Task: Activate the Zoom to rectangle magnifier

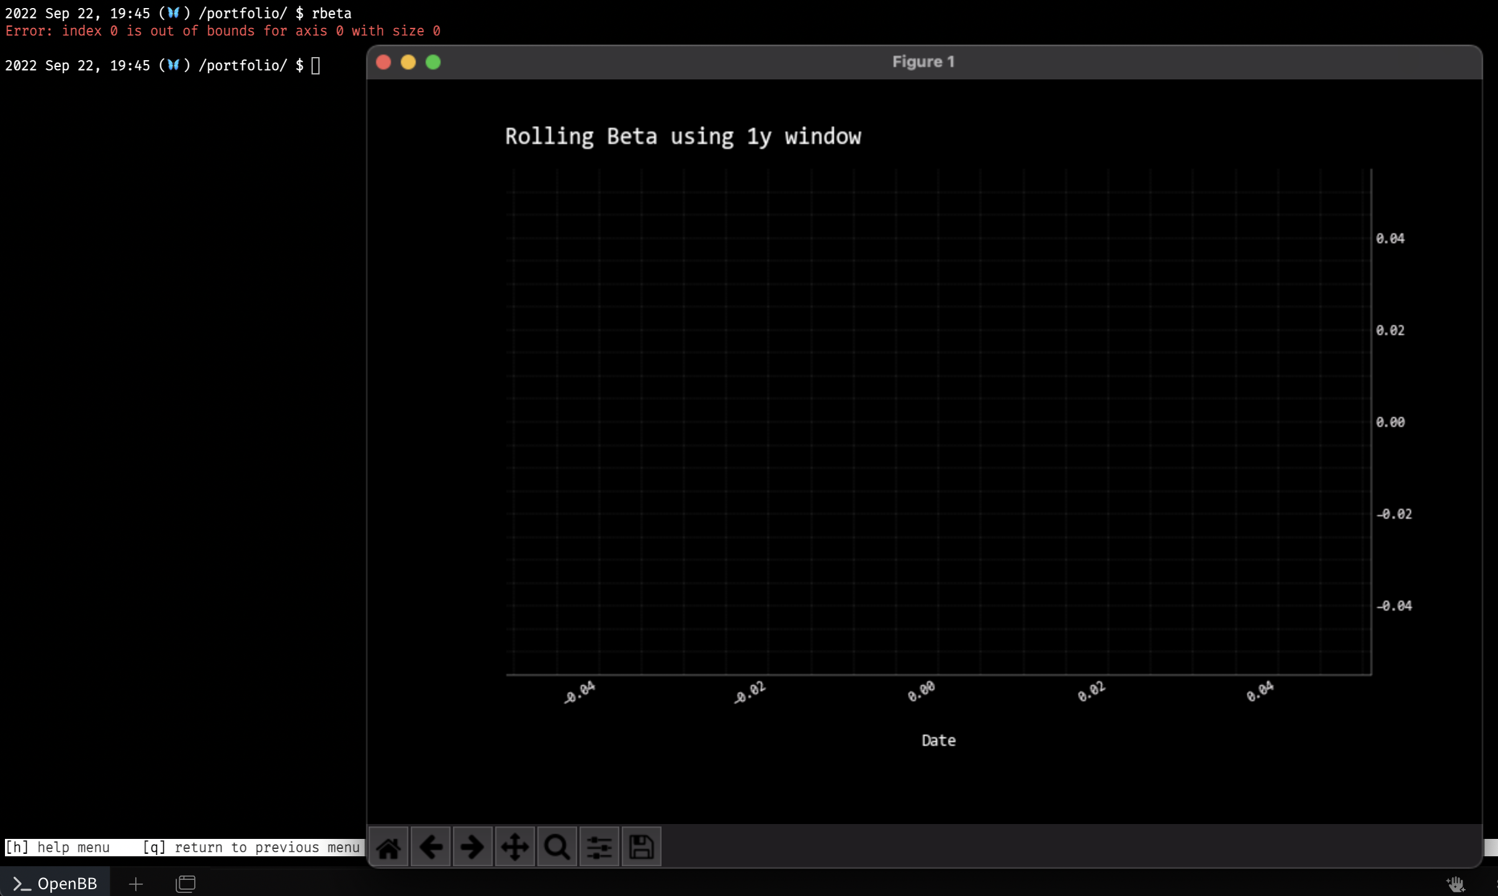Action: [557, 846]
